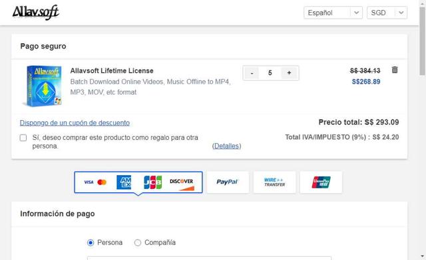
Task: Click the scrollbar down arrow
Action: (x=422, y=256)
